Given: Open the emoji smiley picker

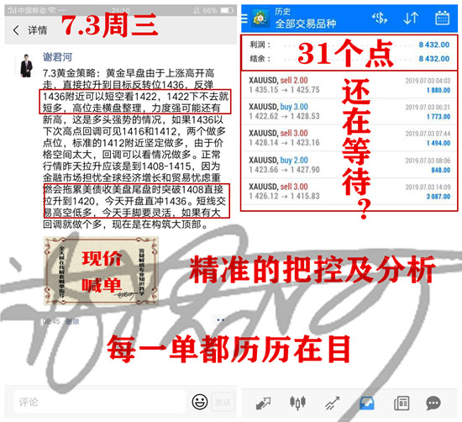Looking at the screenshot, I should (200, 402).
